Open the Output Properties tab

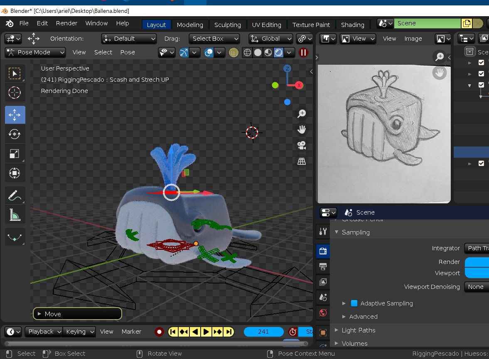pos(322,266)
